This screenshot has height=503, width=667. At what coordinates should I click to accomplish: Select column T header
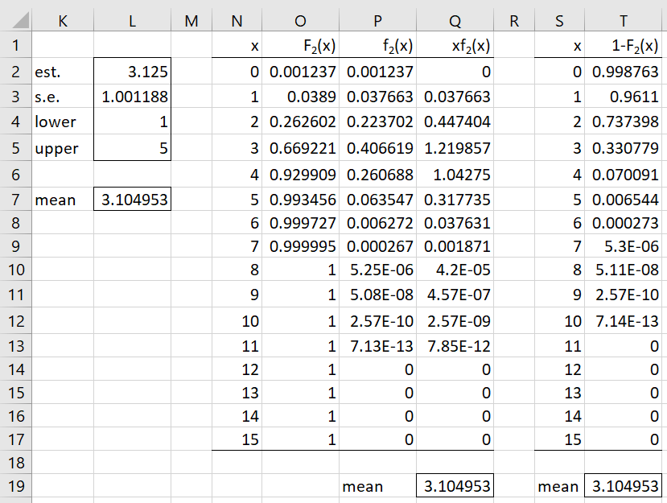tap(624, 20)
